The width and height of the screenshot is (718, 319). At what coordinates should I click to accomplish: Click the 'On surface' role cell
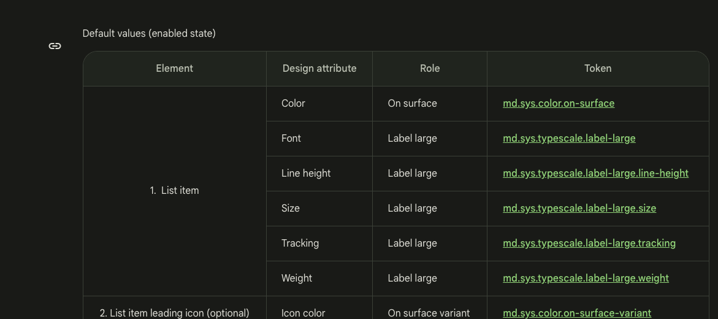tap(430, 104)
